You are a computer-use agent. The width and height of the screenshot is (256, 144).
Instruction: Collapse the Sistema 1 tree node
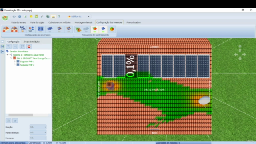(8, 55)
